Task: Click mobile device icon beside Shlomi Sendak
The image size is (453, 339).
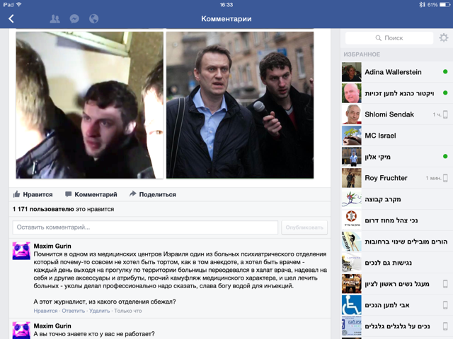Action: pos(445,114)
